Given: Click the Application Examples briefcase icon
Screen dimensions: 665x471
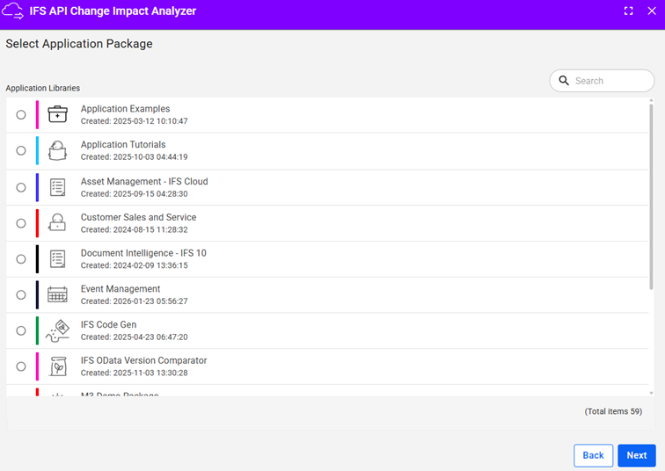Looking at the screenshot, I should (x=57, y=114).
